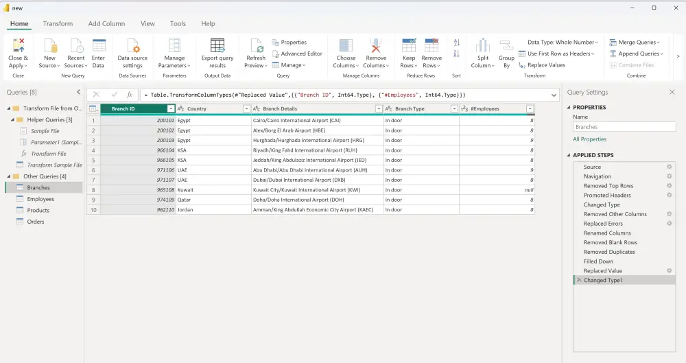Open the Manage dropdown in Query group

point(289,65)
